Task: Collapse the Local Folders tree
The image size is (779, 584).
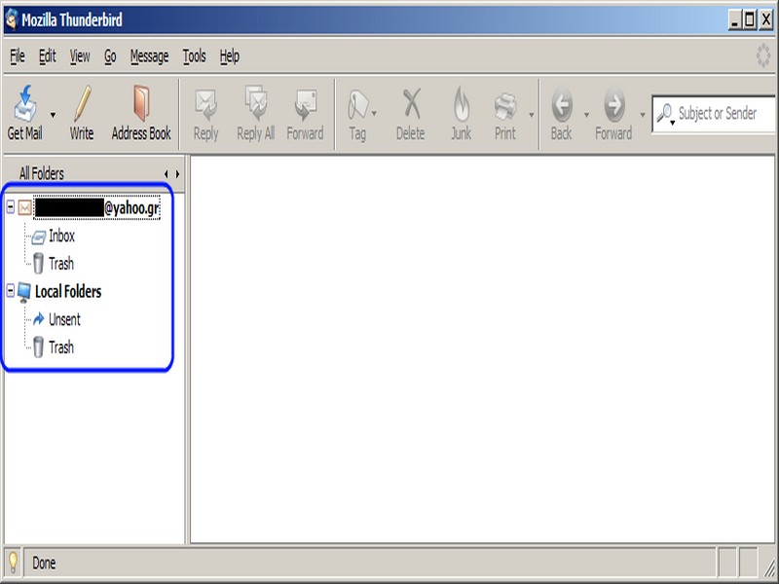Action: coord(11,290)
